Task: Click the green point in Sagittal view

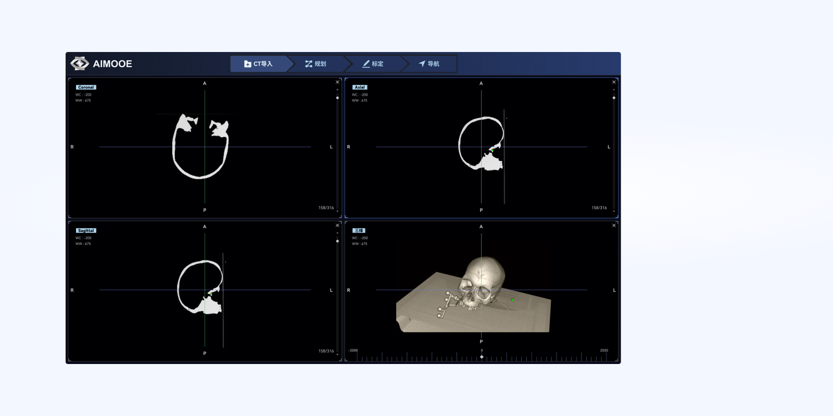Action: [x=211, y=294]
